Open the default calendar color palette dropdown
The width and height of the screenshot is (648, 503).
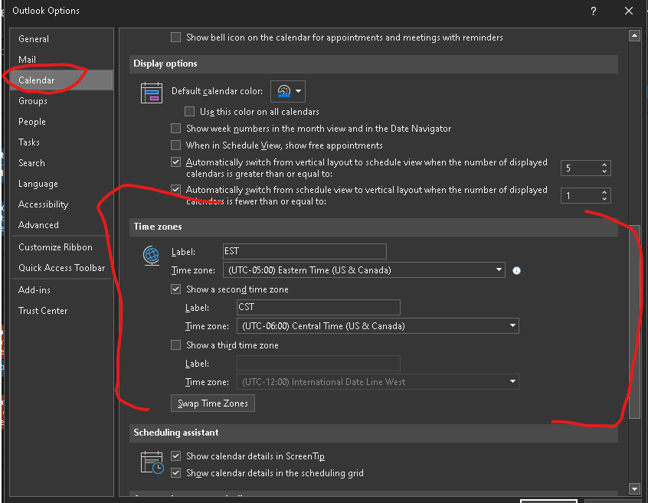point(288,91)
